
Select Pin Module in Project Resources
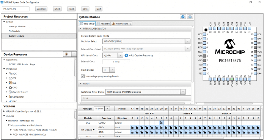(x=14, y=31)
